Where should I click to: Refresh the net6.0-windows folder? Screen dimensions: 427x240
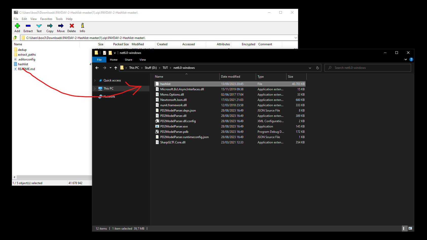coord(318,68)
